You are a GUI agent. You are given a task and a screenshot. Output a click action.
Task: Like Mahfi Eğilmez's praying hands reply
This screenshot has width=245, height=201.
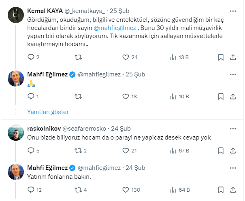(x=126, y=96)
